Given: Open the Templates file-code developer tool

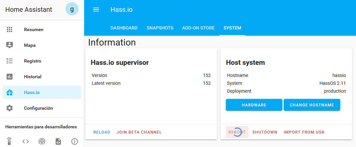Looking at the screenshot, I should click(x=58, y=141).
